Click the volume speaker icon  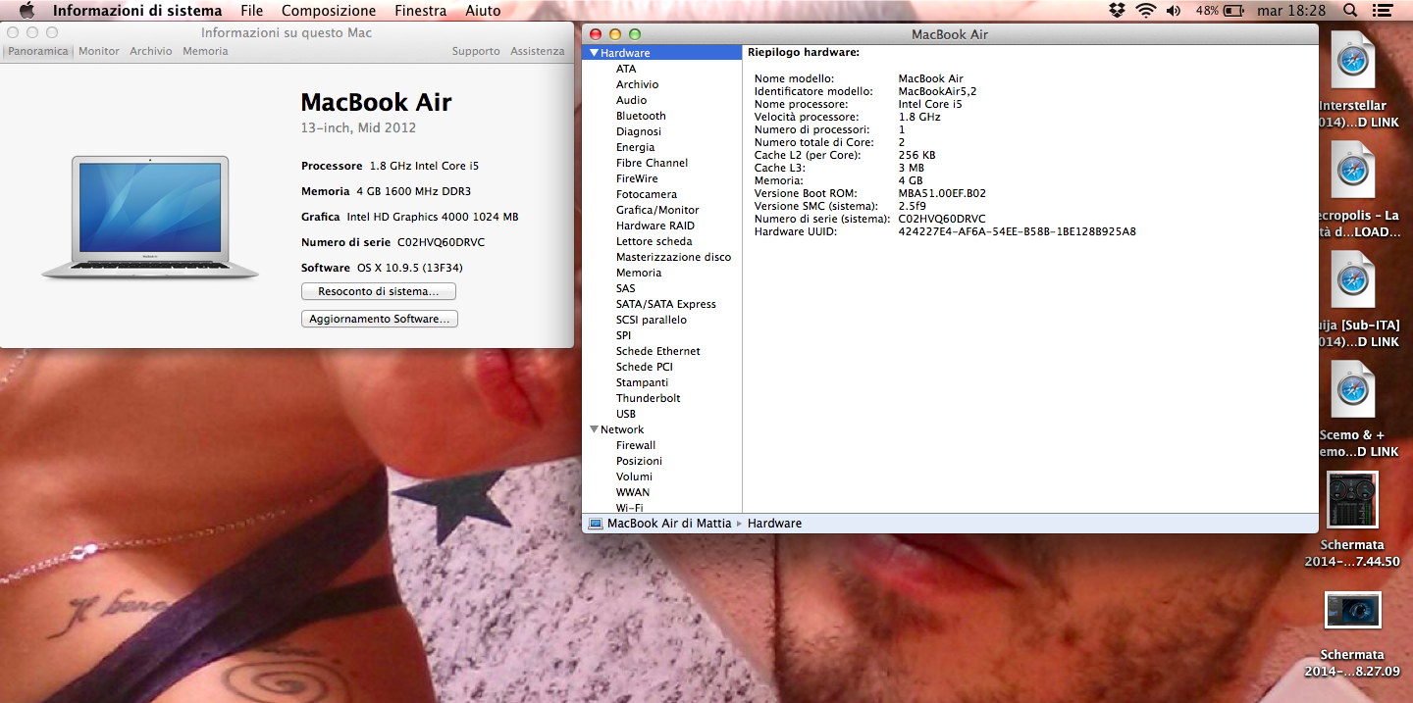pos(1174,11)
